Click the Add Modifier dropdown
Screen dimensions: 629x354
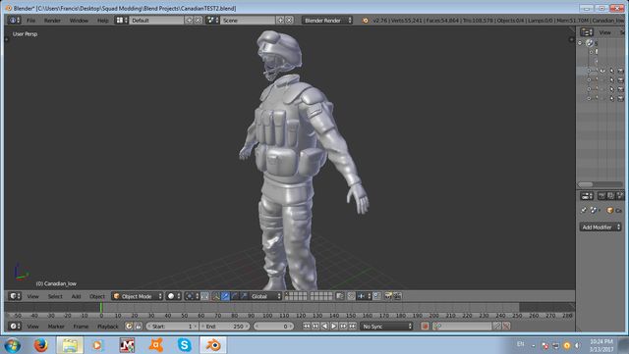click(x=600, y=228)
